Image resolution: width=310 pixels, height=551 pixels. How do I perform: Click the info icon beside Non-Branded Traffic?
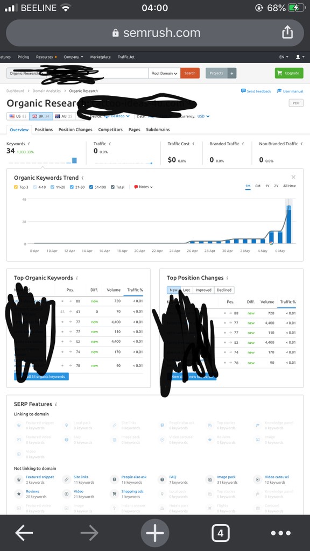click(x=302, y=144)
